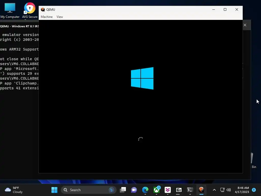261x196 pixels.
Task: Launch Microsoft Edge from taskbar
Action: coord(145,190)
